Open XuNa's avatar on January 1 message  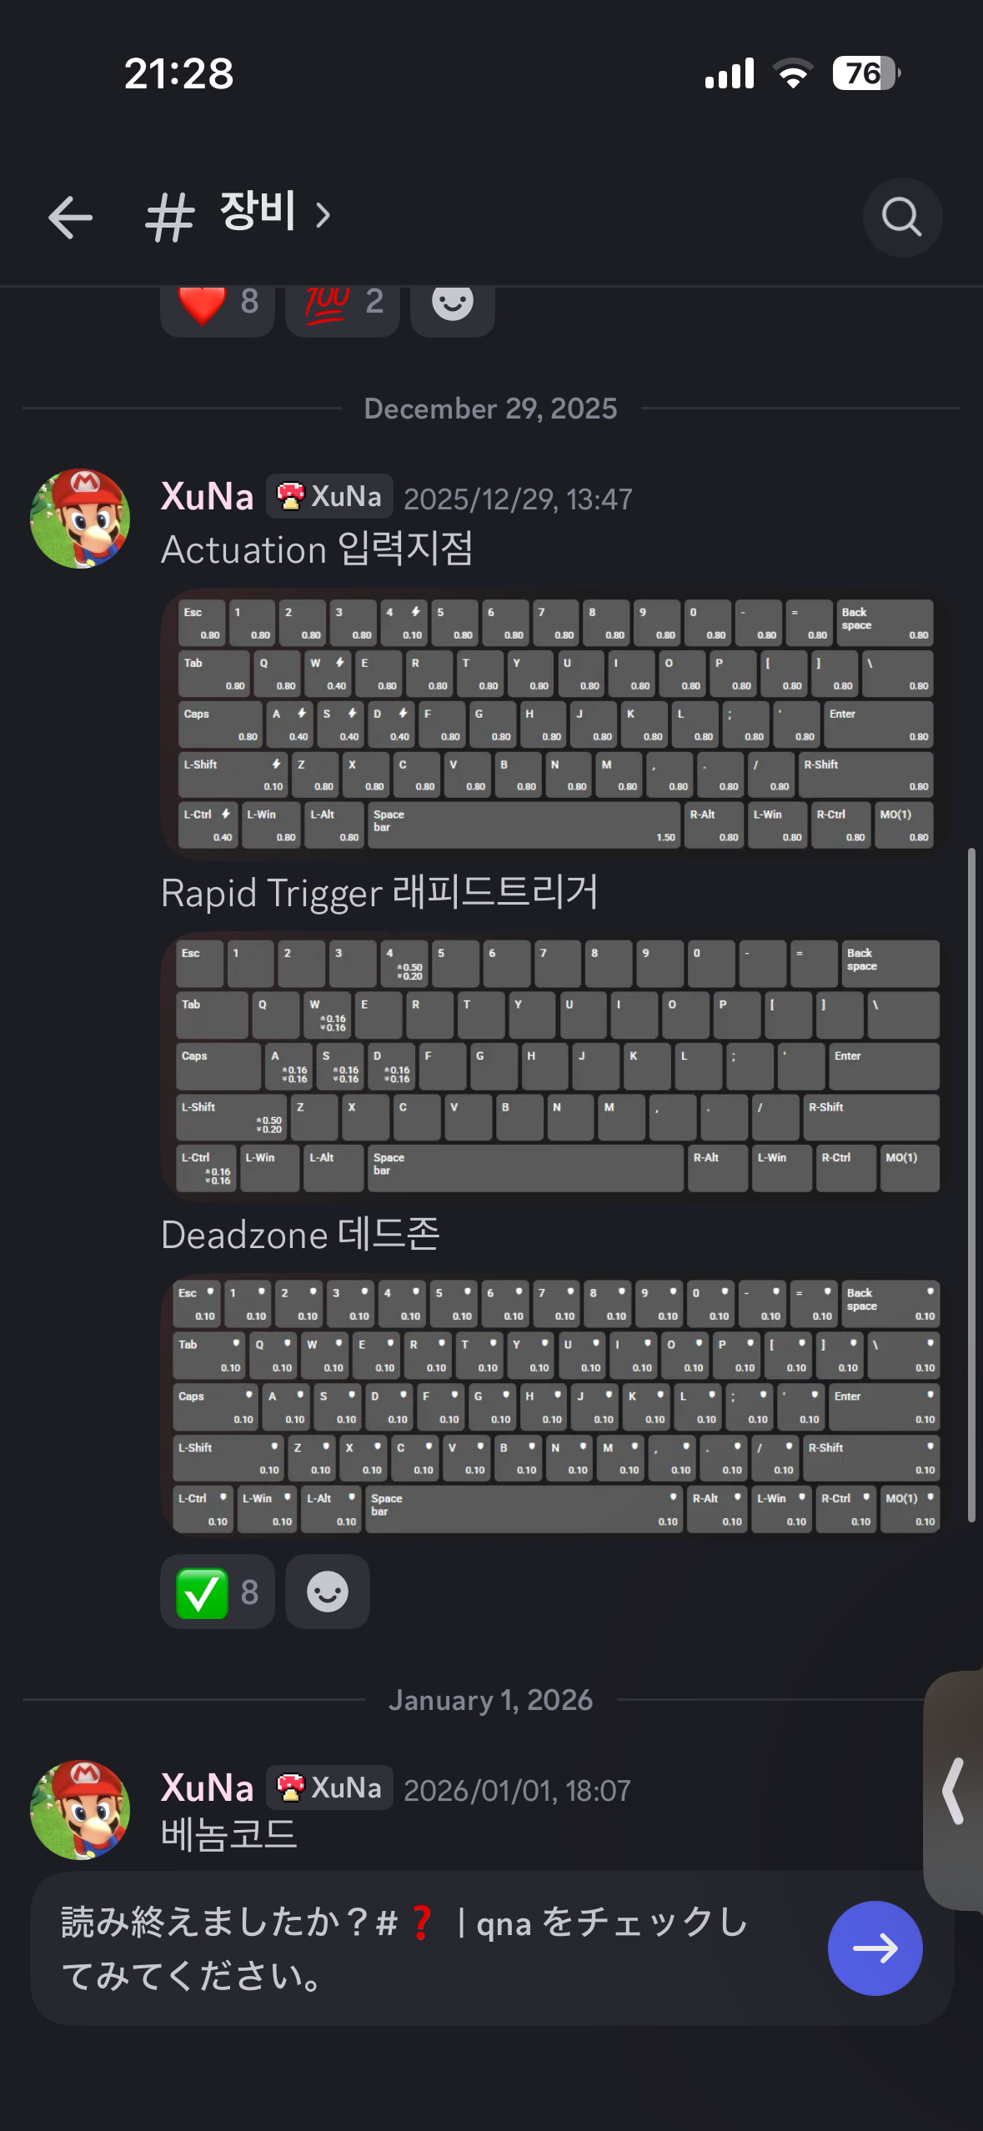pos(80,1810)
